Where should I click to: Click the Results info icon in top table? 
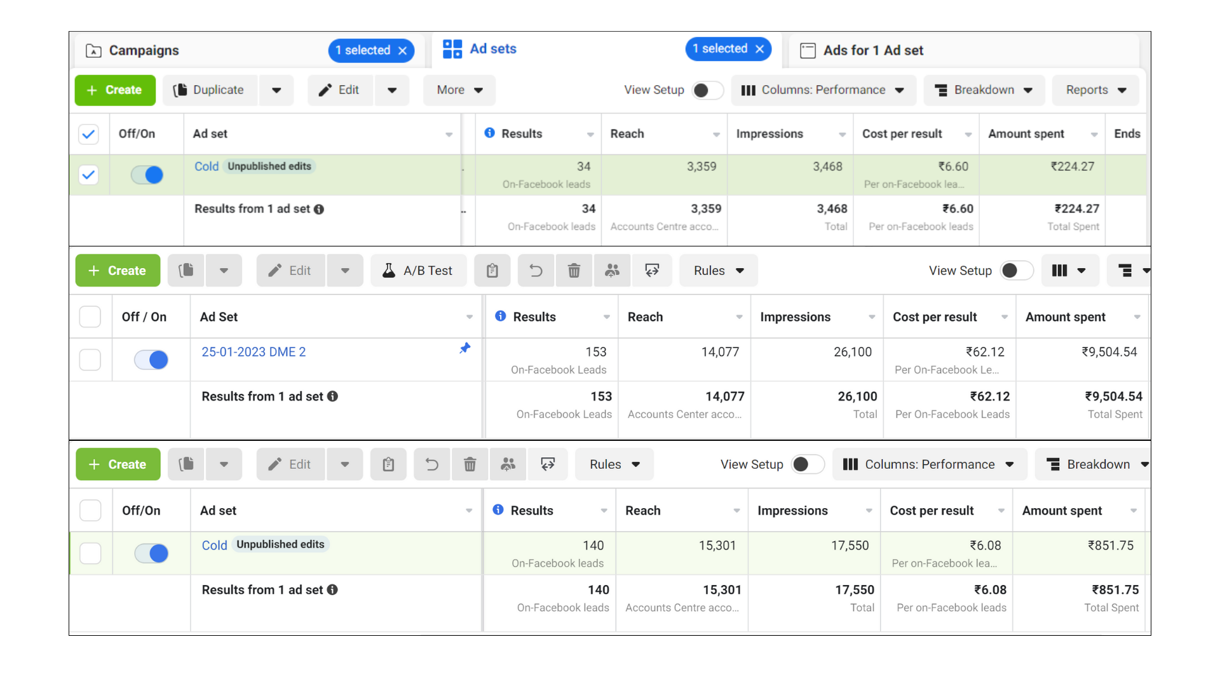(x=489, y=133)
